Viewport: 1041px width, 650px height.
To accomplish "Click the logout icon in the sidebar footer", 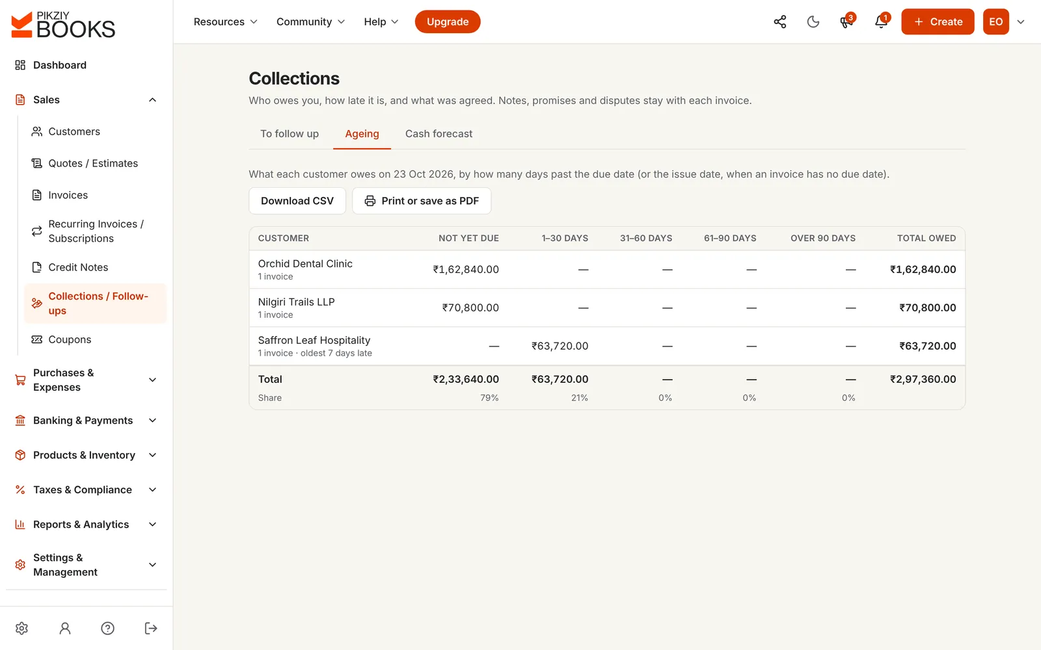I will 151,628.
